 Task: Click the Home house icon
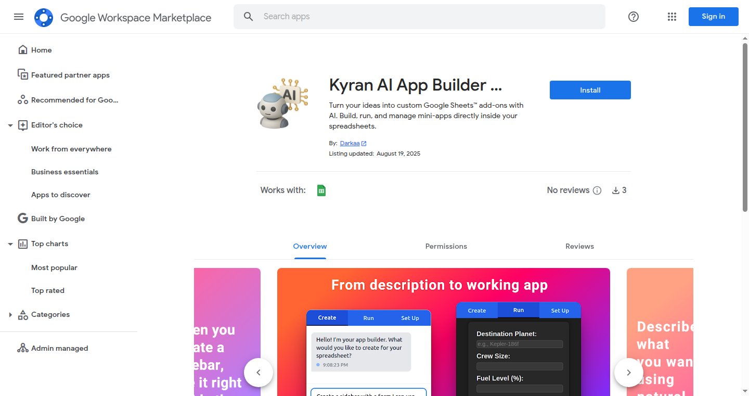tap(23, 50)
